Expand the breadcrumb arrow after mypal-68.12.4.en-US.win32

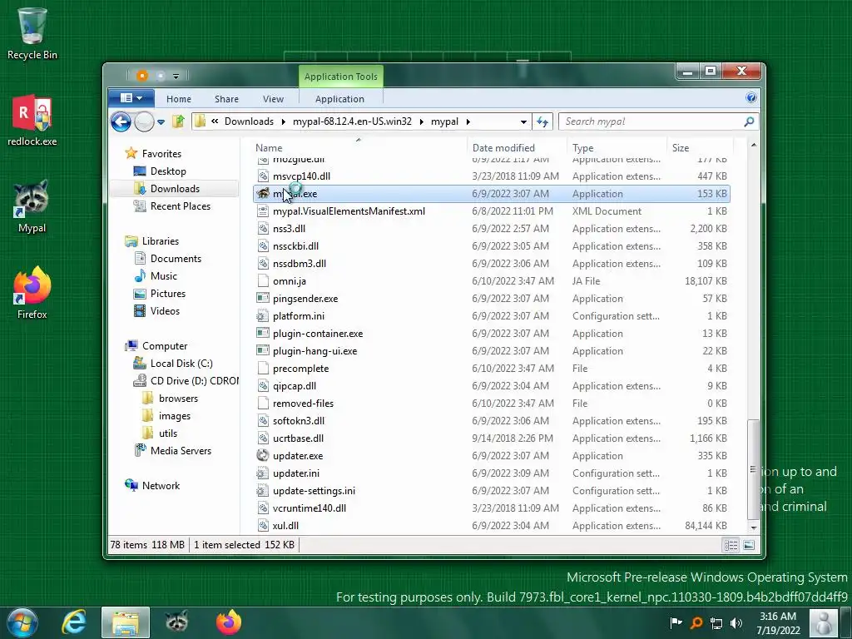point(421,121)
